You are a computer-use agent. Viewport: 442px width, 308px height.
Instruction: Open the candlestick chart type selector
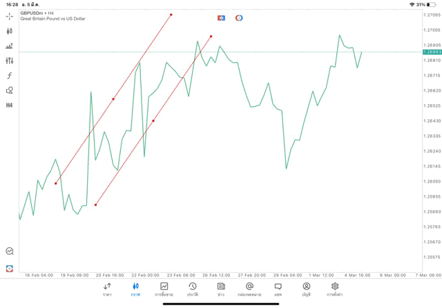point(10,31)
